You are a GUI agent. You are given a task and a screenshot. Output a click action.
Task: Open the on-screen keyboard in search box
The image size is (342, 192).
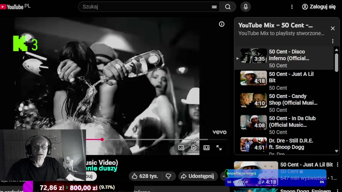[x=214, y=7]
